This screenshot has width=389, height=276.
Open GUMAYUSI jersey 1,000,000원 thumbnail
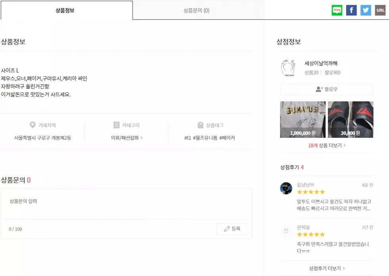(x=302, y=120)
